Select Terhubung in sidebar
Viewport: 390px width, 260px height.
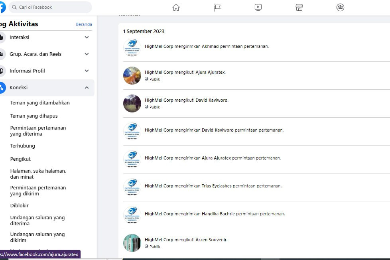tap(22, 146)
